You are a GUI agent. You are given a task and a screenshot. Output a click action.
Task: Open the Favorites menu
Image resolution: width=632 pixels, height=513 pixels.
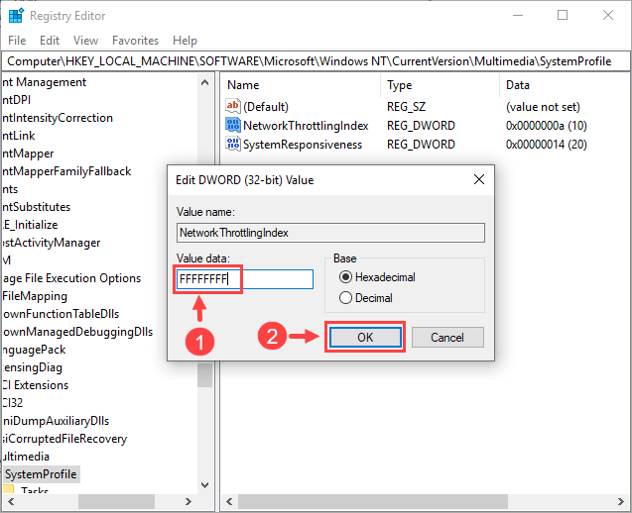pos(135,41)
